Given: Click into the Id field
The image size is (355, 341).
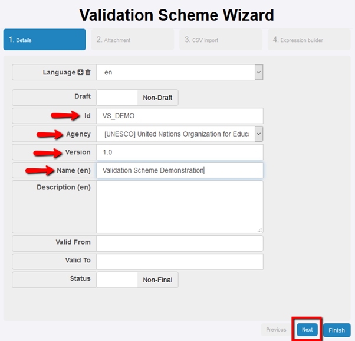Looking at the screenshot, I should (180, 116).
